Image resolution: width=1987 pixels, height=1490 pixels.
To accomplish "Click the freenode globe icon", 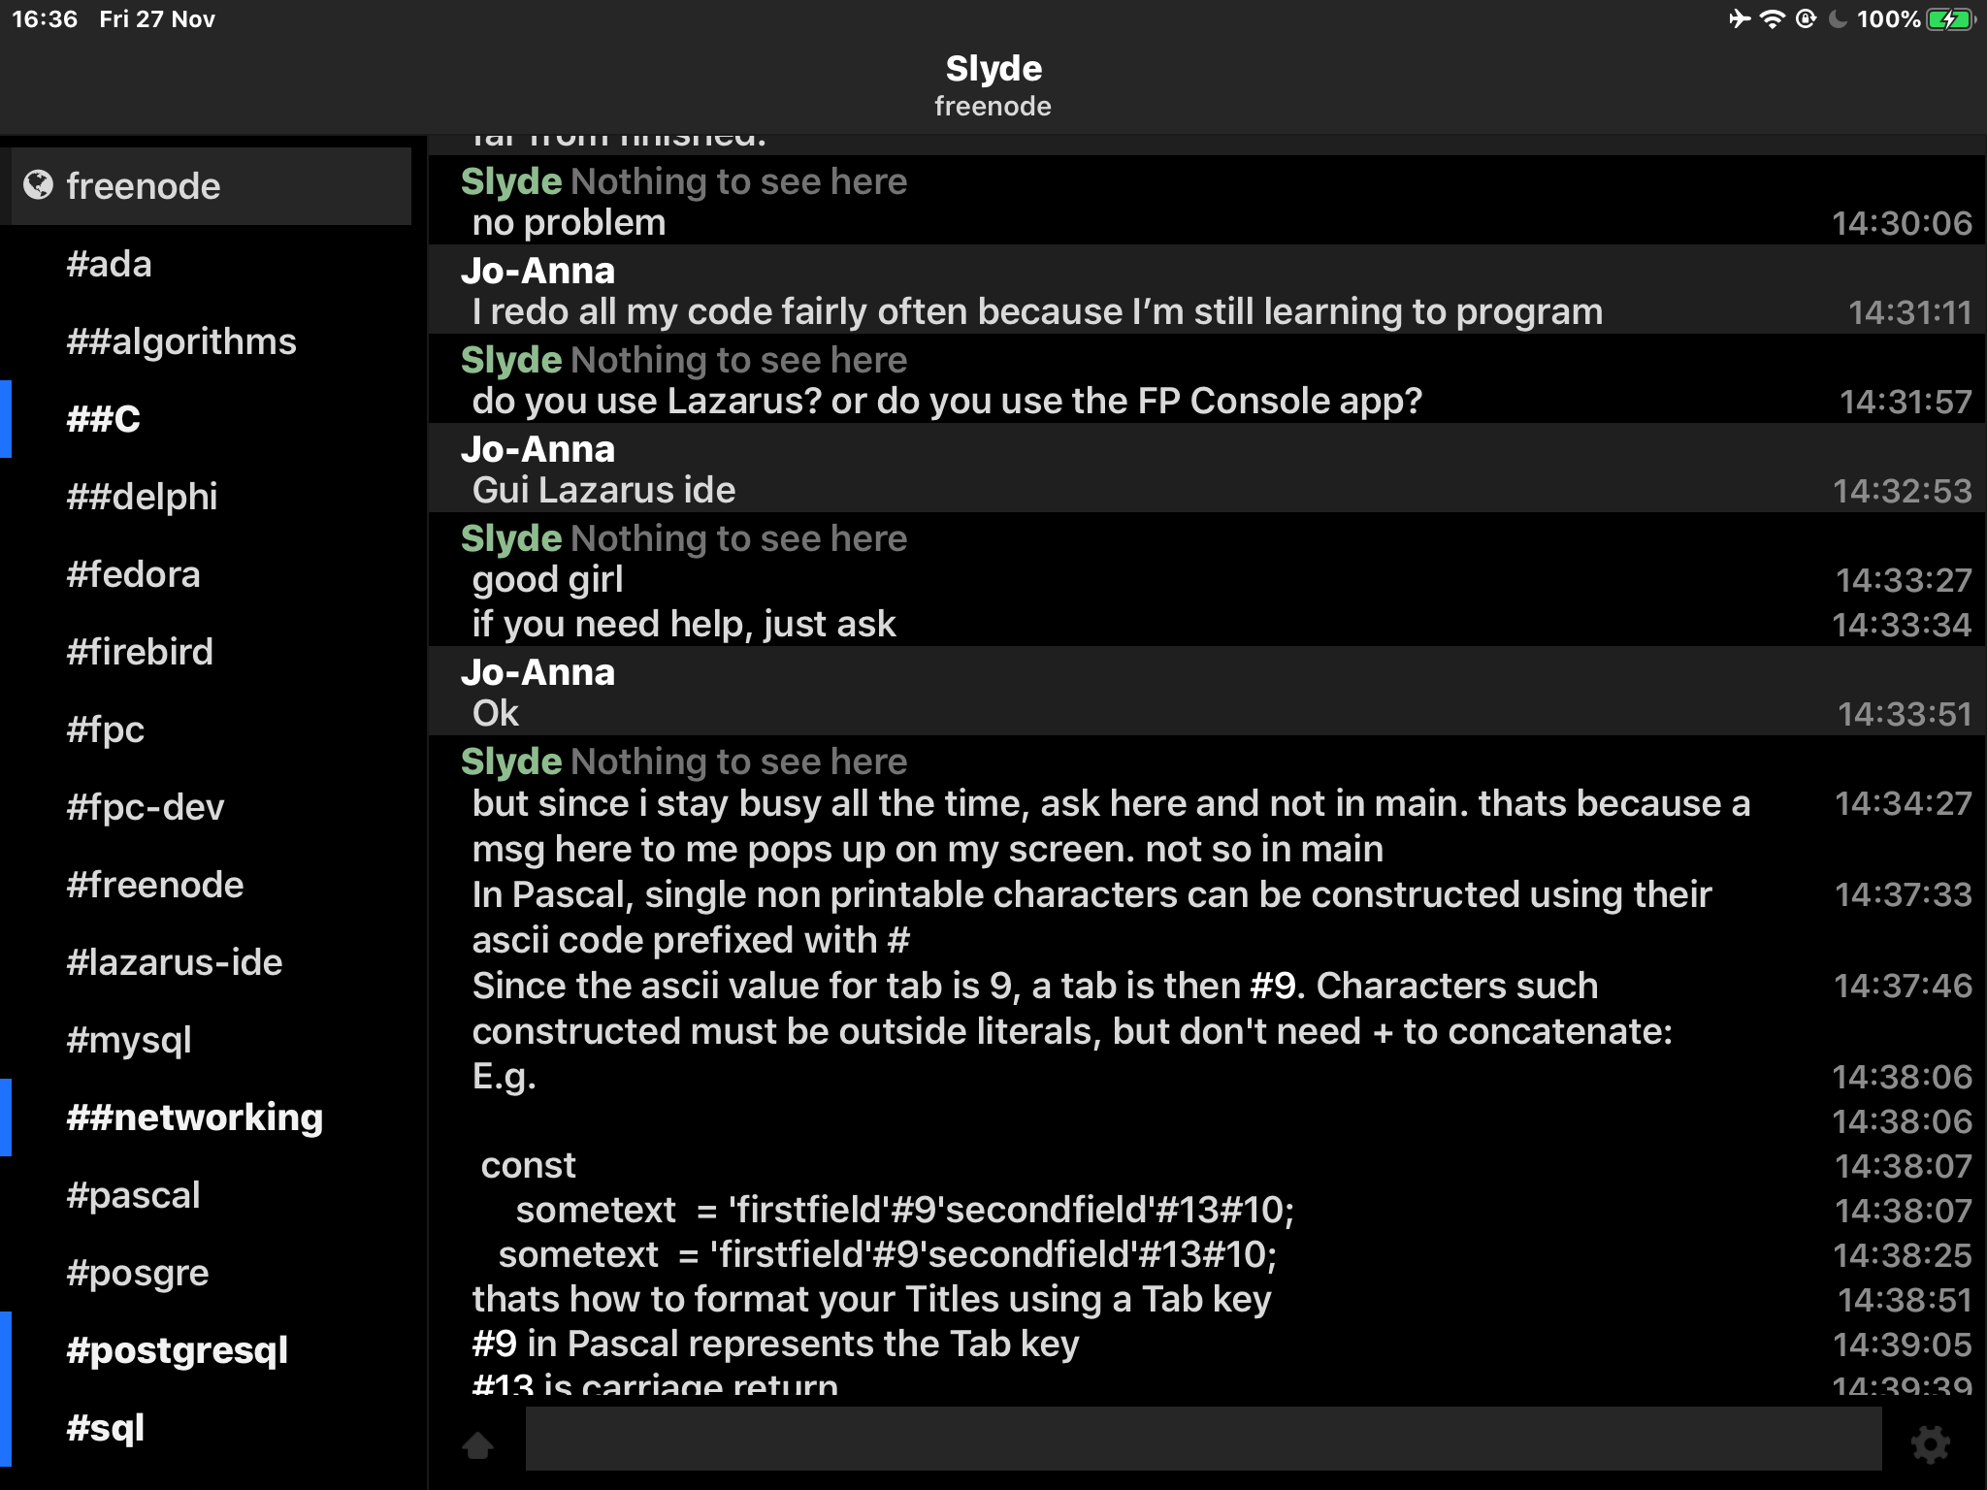I will click(39, 184).
